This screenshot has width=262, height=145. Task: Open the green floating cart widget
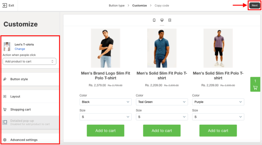coord(255,84)
